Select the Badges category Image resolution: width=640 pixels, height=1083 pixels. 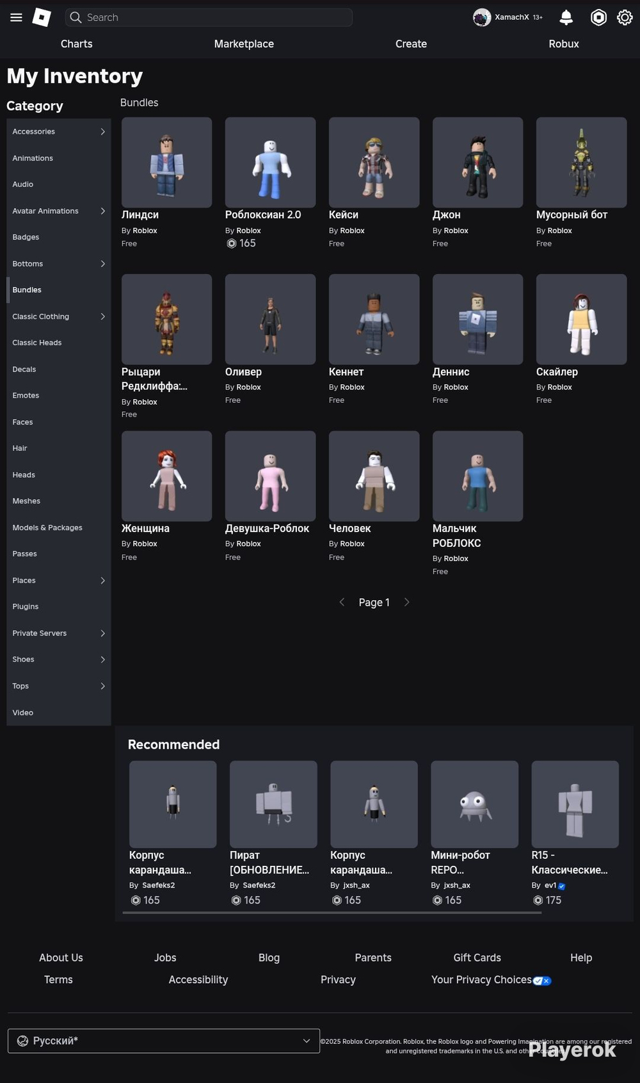pos(59,237)
